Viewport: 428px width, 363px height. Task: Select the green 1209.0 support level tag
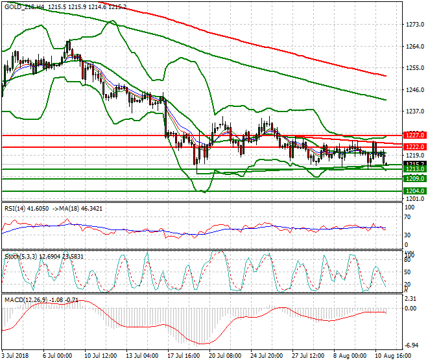pyautogui.click(x=415, y=178)
